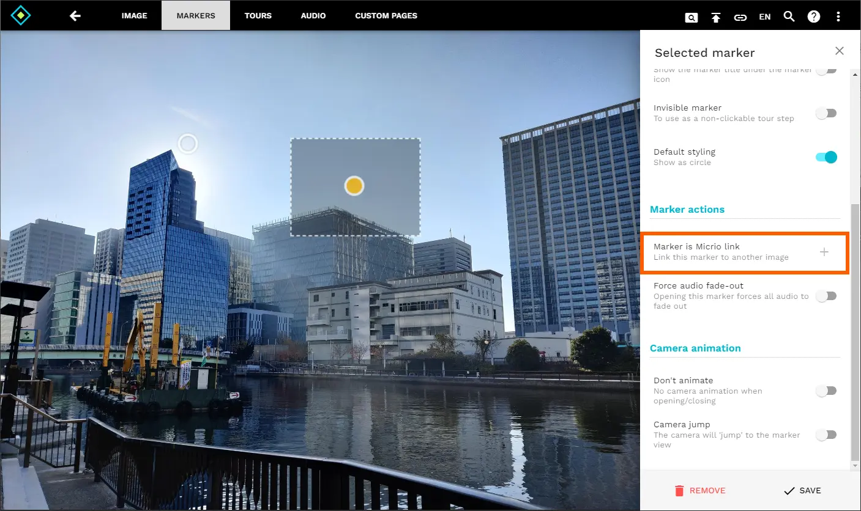Enable the Invisible marker toggle
Screen dimensions: 861x511
point(827,113)
